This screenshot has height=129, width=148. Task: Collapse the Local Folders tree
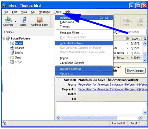[x=4, y=38]
